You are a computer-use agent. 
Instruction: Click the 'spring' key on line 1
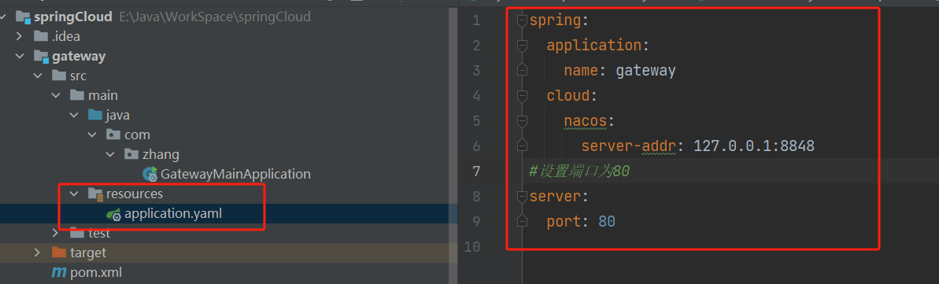pyautogui.click(x=555, y=20)
